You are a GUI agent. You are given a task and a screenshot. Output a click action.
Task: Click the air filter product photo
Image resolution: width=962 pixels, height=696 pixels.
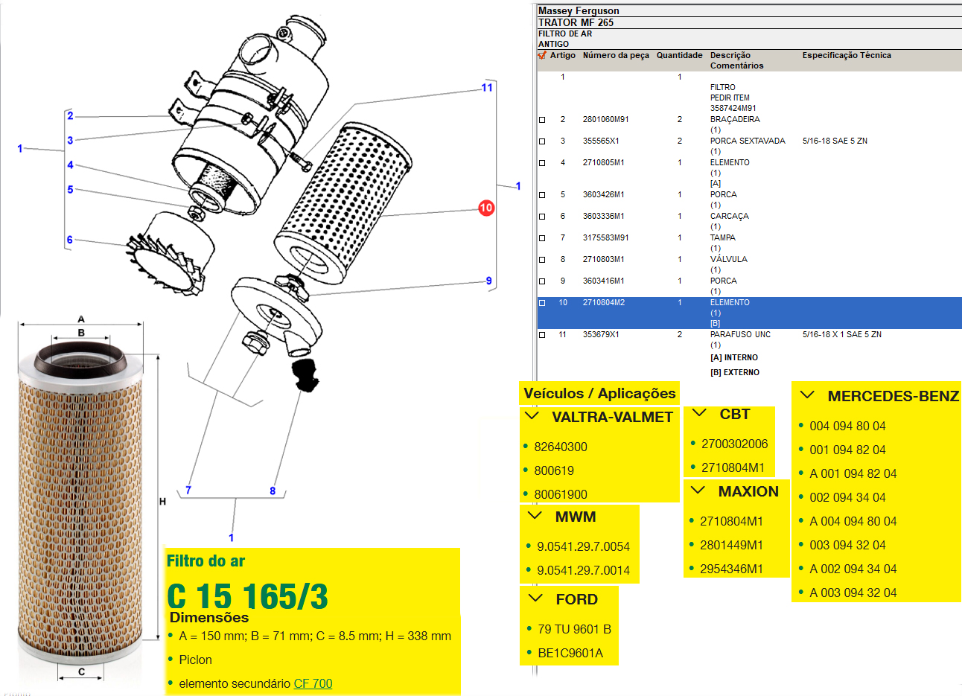[x=81, y=499]
